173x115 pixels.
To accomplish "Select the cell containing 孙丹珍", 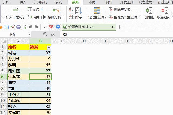I will coord(18,59).
